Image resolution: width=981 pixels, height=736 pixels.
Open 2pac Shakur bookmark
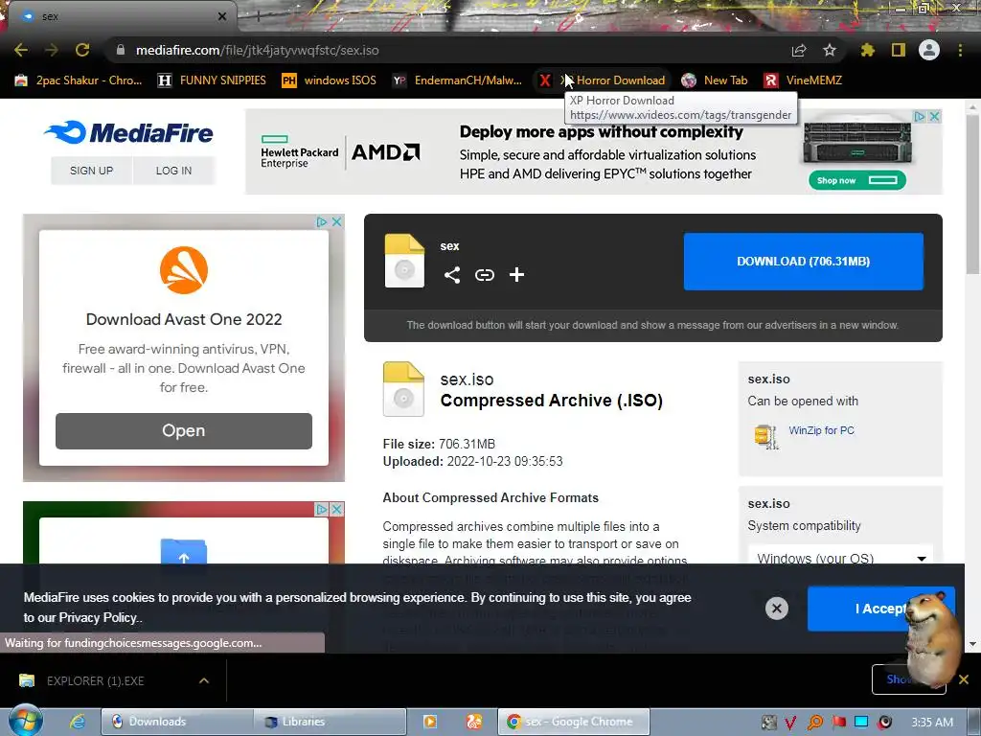(x=79, y=80)
